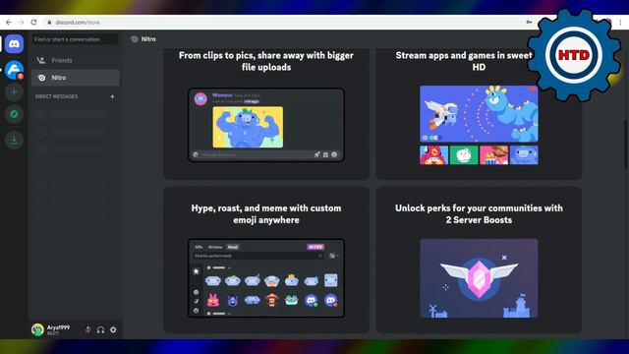Click 'Unlock perks for your communities' heading
This screenshot has width=629, height=354.
[x=479, y=214]
